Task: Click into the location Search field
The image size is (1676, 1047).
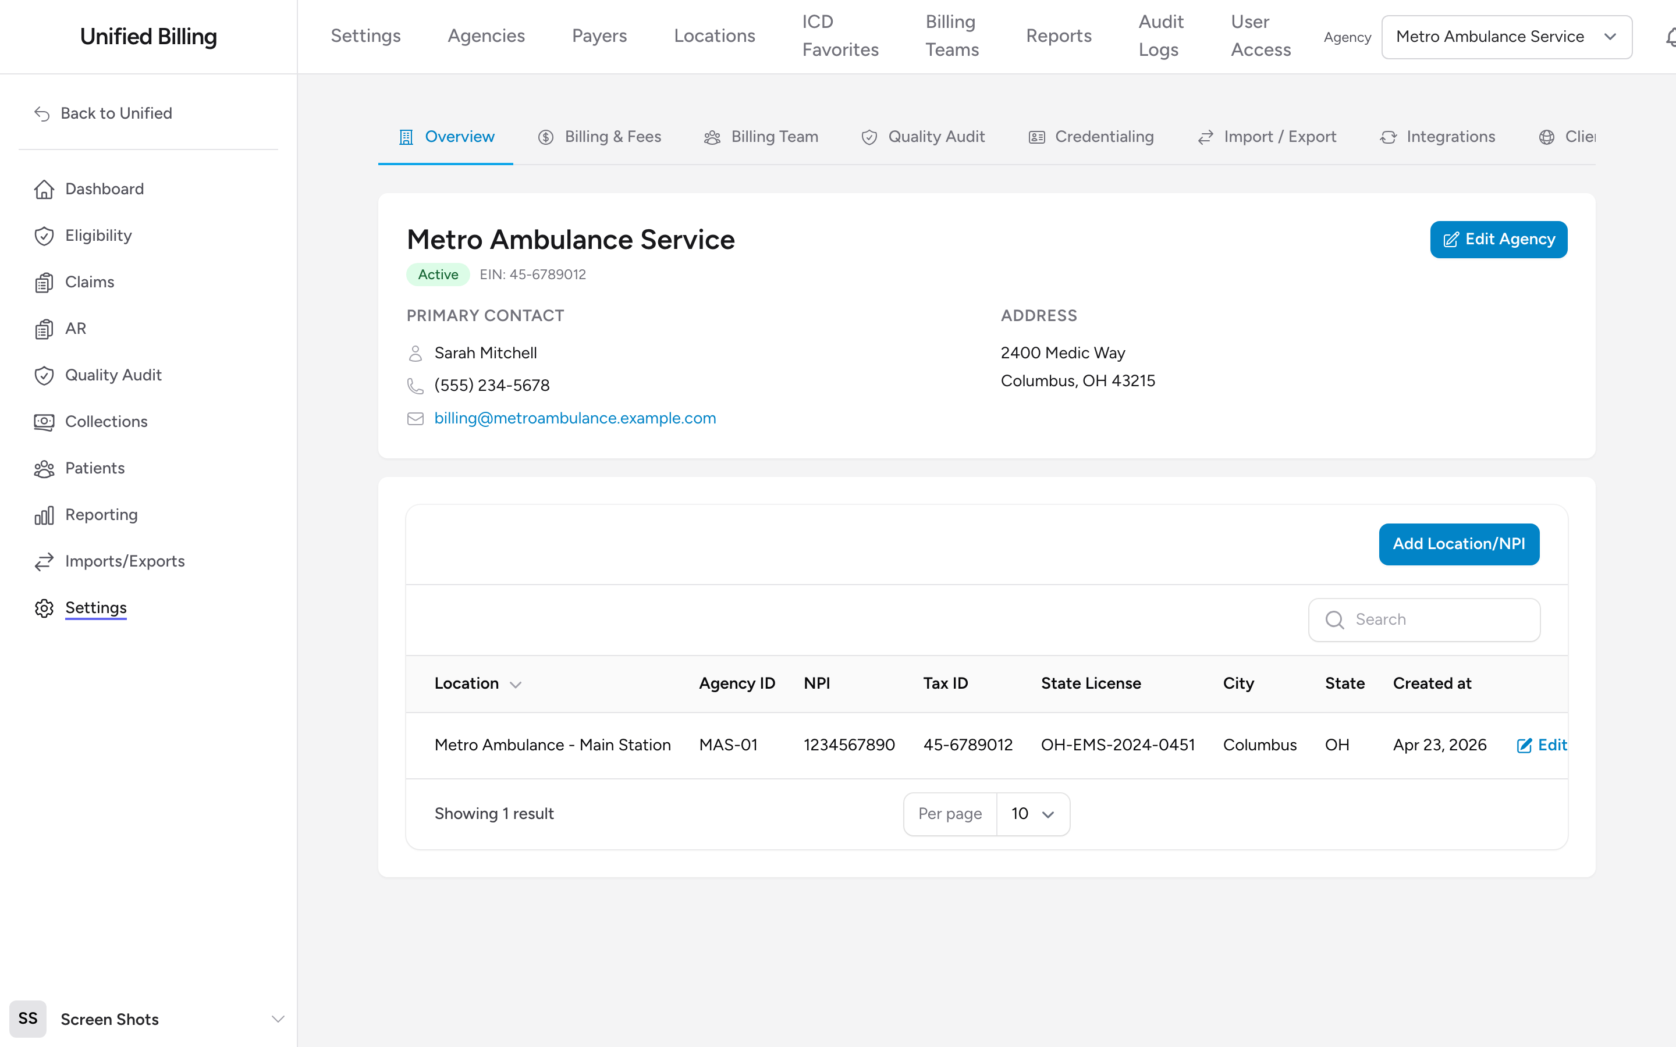Action: (1424, 619)
